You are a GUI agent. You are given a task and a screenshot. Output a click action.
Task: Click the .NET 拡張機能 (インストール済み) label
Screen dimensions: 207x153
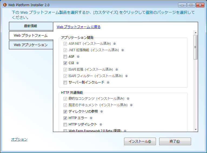94,50
